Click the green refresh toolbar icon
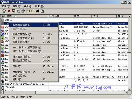 (42, 11)
